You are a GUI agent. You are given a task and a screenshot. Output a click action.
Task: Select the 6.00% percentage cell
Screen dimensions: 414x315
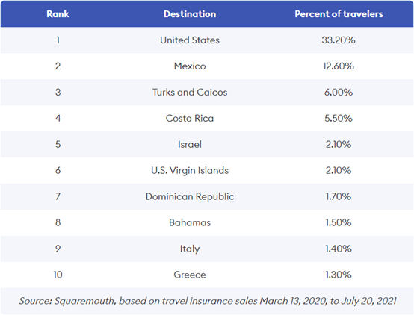coord(339,93)
